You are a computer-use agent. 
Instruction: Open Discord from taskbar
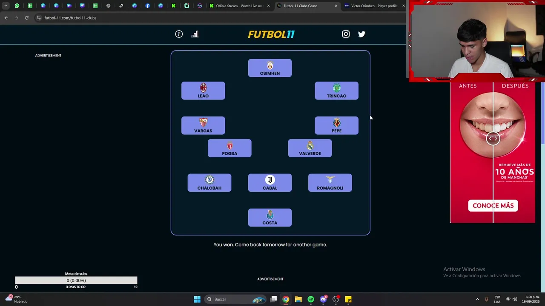(323, 299)
